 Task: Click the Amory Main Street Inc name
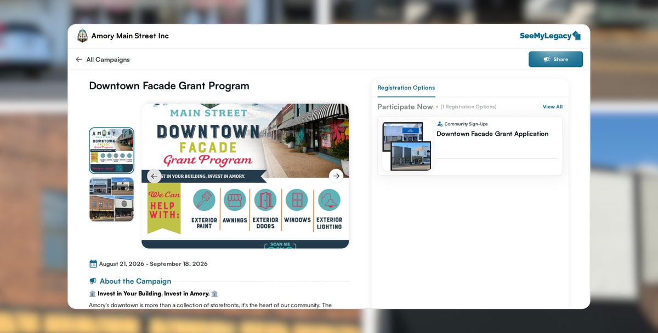pos(130,36)
